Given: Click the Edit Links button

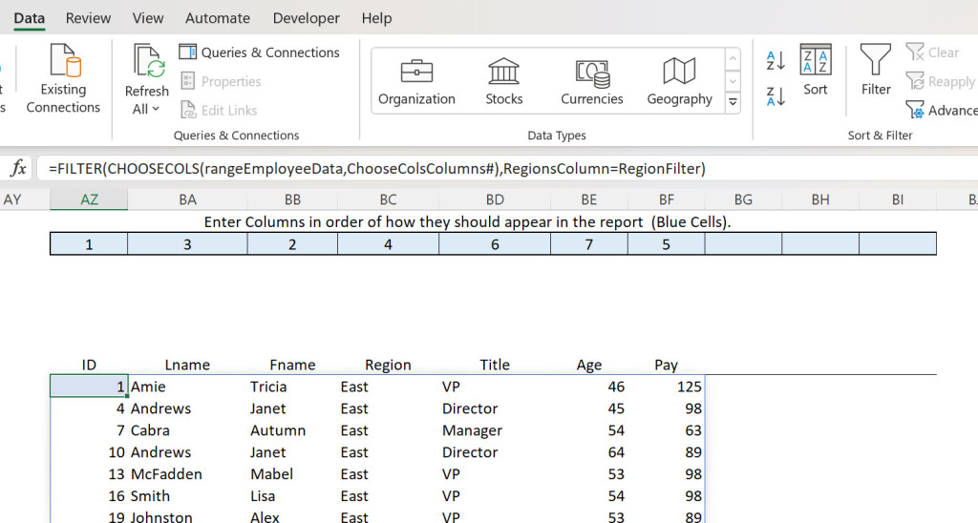Looking at the screenshot, I should pos(219,110).
